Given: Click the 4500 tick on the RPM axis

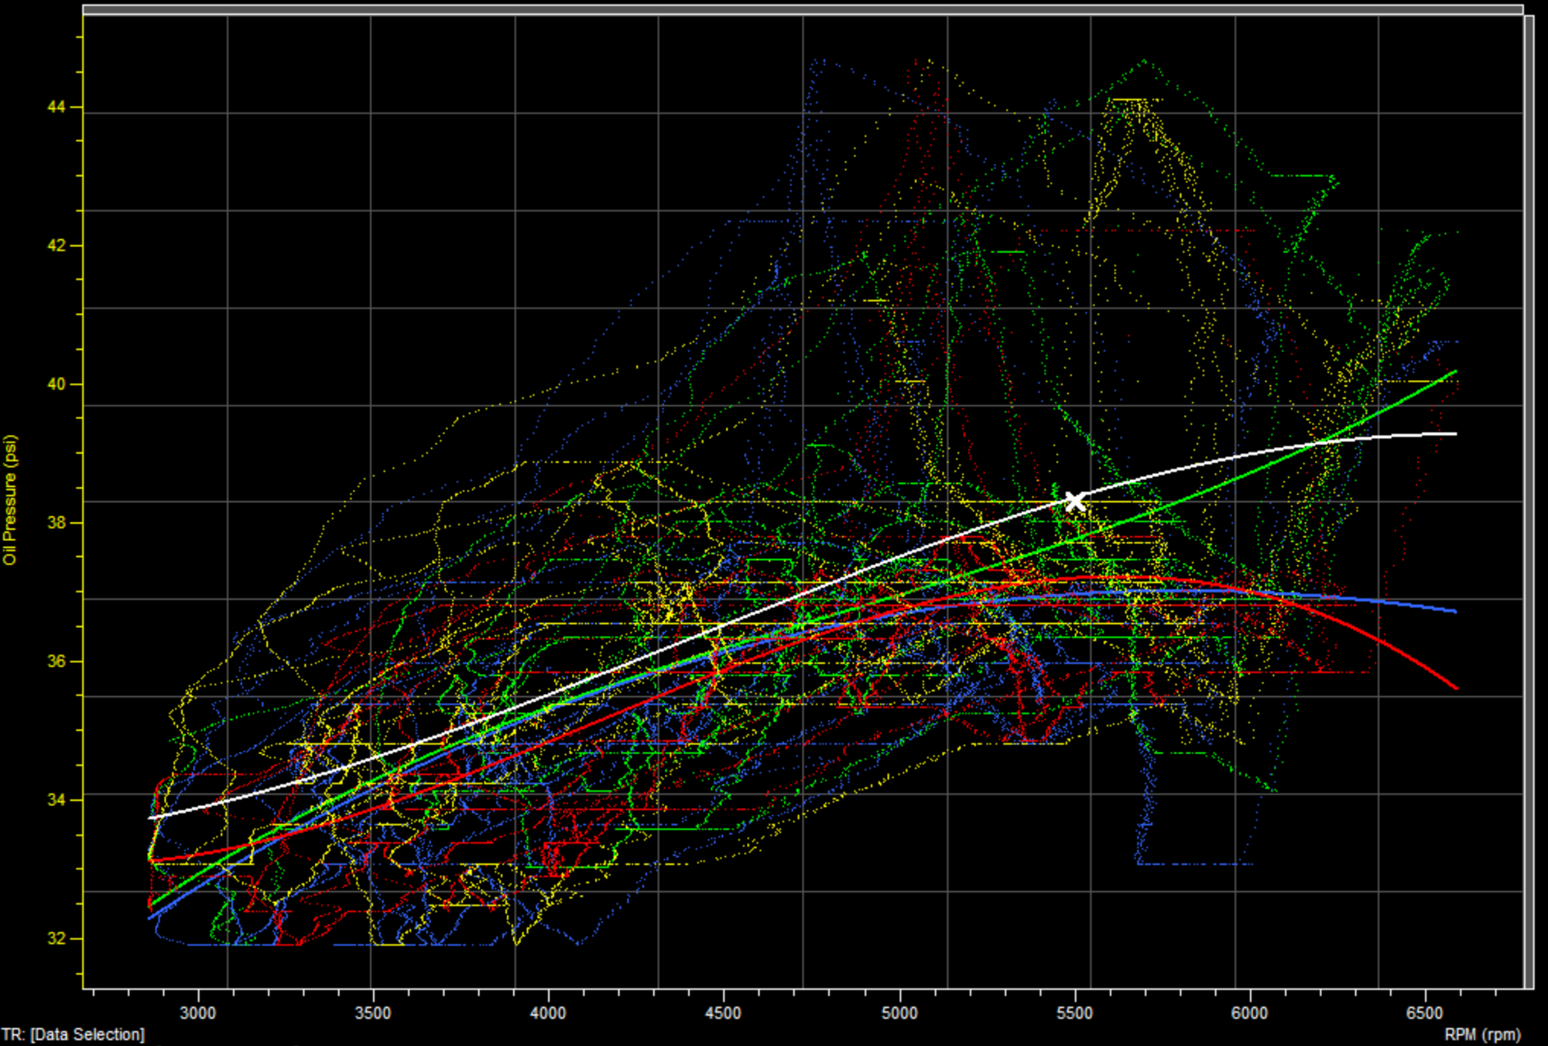Looking at the screenshot, I should coord(723,1013).
